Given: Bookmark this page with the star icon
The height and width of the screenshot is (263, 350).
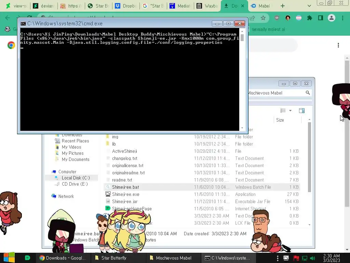Looking at the screenshot, I should 263,18.
